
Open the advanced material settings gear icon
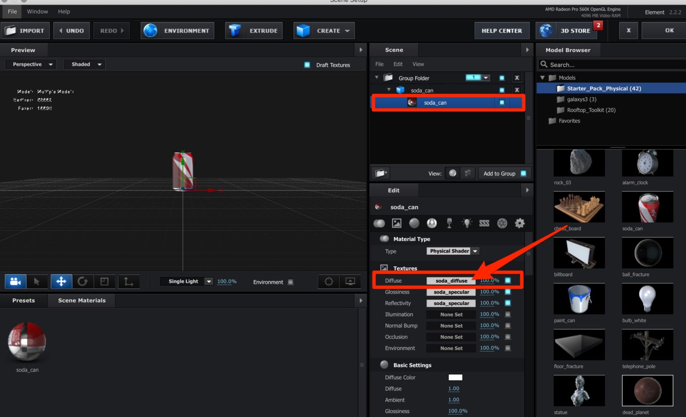coord(519,223)
